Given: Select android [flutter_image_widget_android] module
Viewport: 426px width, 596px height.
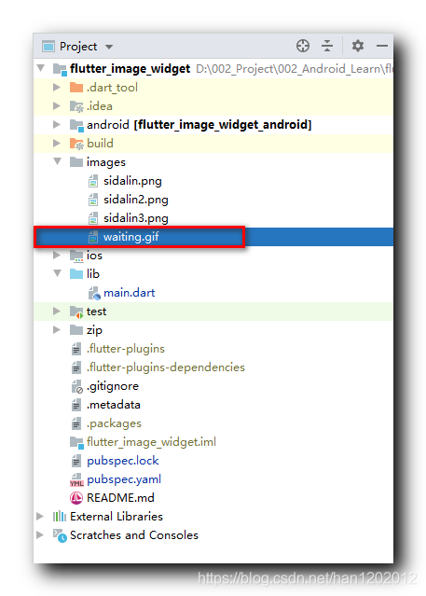Looking at the screenshot, I should 199,125.
